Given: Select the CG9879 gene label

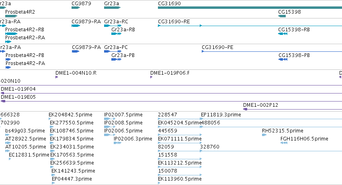Looking at the screenshot, I should pyautogui.click(x=81, y=4).
